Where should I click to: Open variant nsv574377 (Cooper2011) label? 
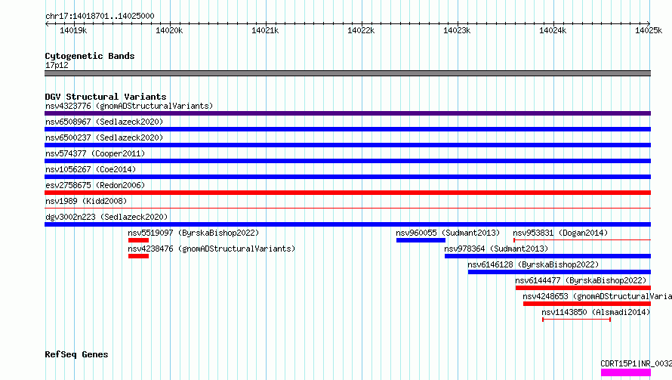(95, 153)
